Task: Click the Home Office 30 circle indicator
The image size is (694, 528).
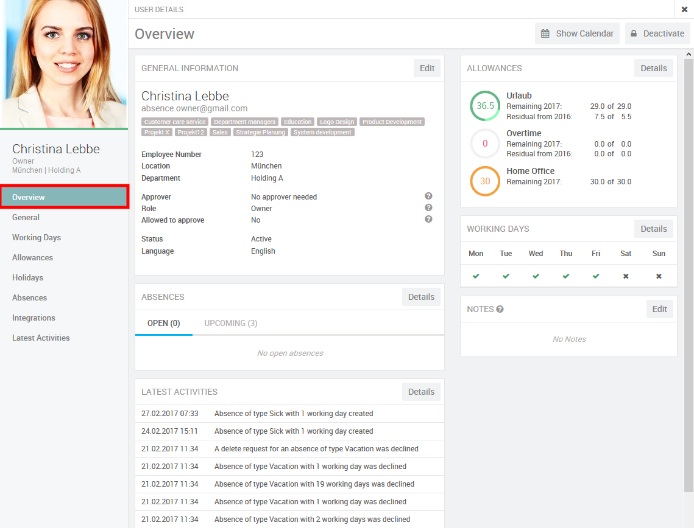Action: 485,181
